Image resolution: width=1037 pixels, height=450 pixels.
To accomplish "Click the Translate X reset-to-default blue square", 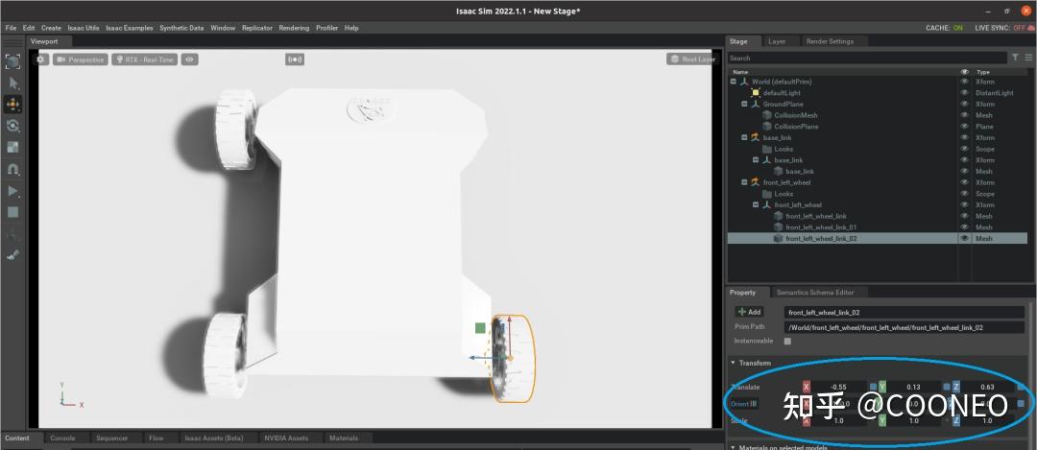I will (873, 387).
